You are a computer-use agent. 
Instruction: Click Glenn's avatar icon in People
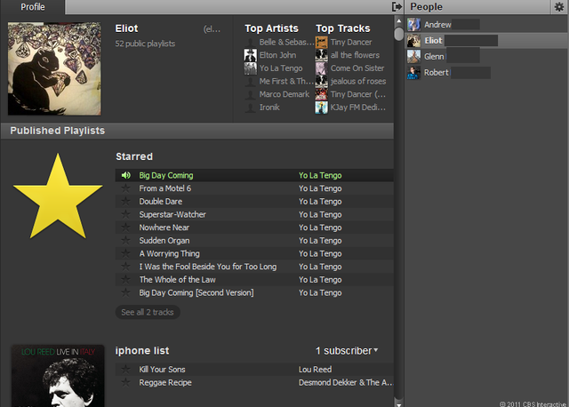point(413,57)
